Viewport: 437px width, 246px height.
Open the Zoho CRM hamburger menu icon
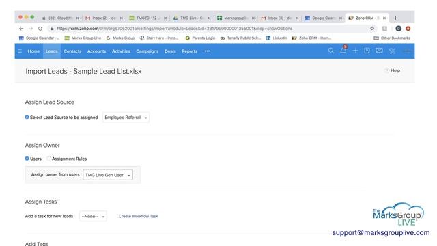[20, 51]
